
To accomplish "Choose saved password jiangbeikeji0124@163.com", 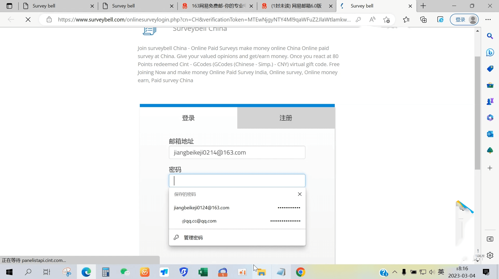I will click(237, 208).
